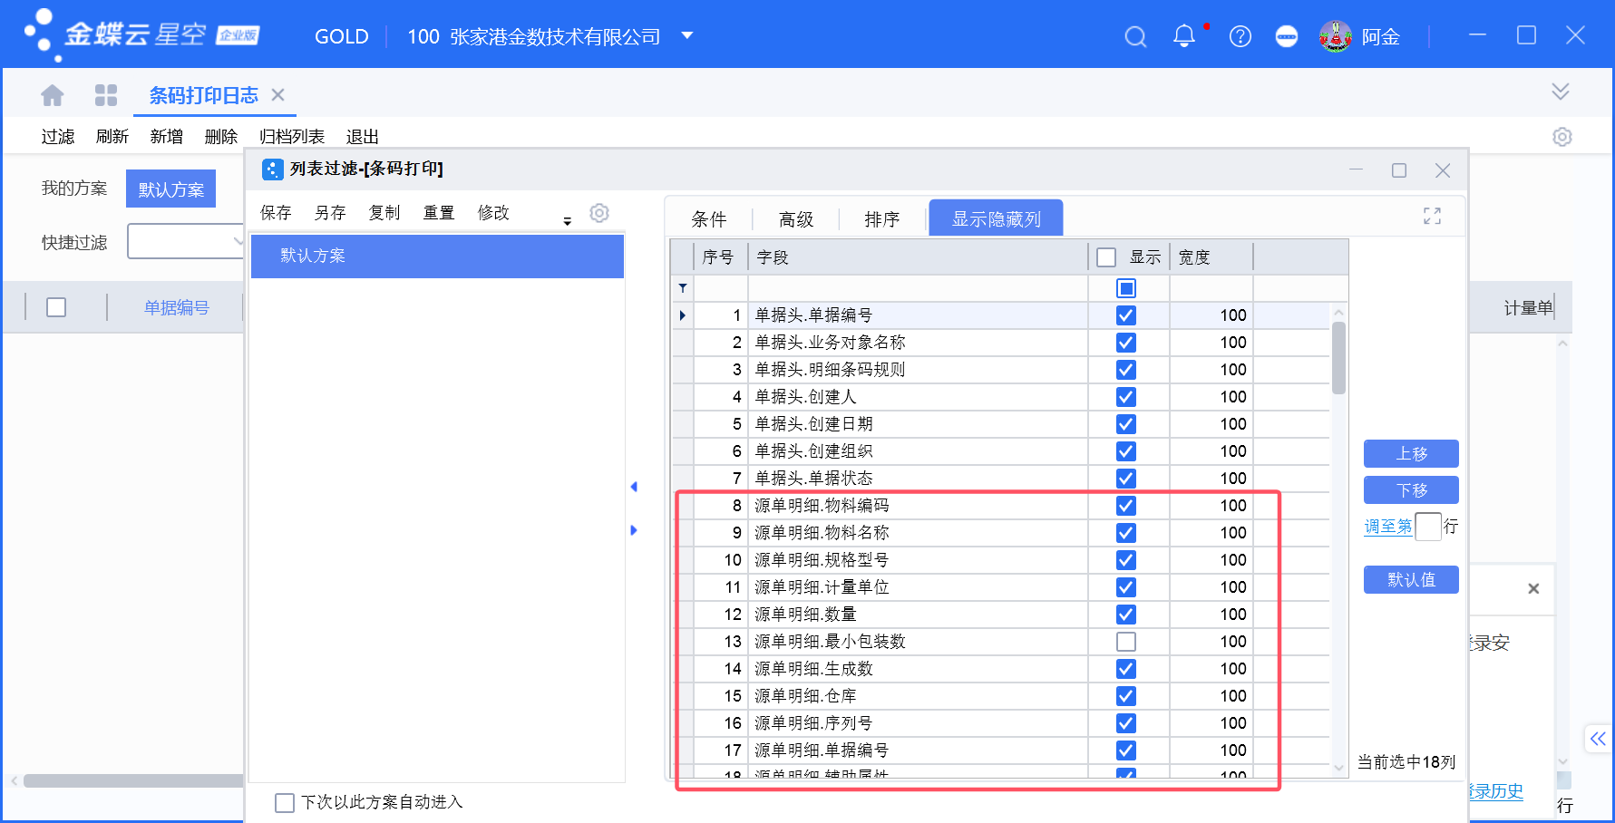1615x823 pixels.
Task: Click the double-left arrow side panel icon
Action: [1598, 739]
